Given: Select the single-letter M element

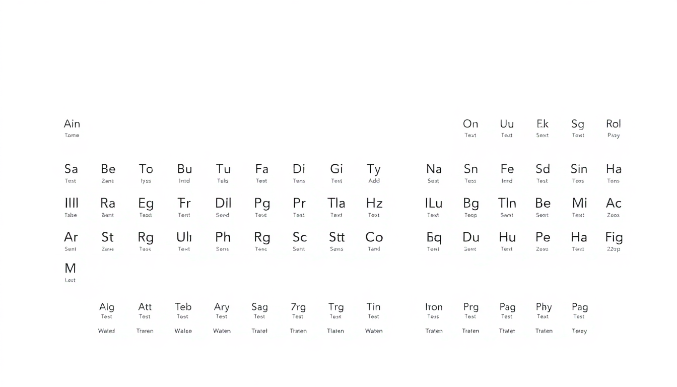Looking at the screenshot, I should pos(70,273).
